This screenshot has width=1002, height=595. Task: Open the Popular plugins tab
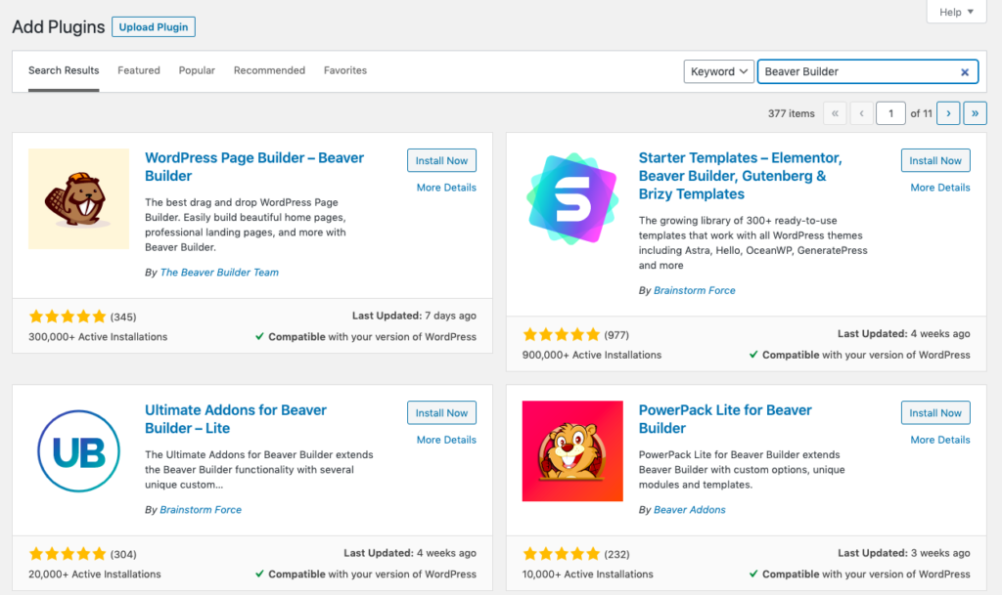click(x=197, y=70)
